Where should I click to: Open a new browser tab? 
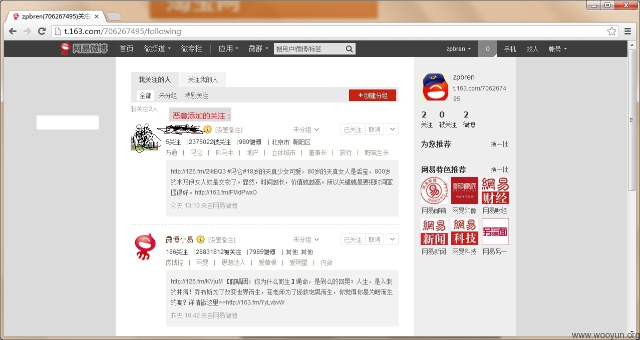[114, 16]
